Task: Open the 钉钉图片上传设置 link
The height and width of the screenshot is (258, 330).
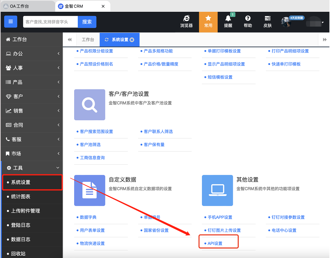Action: pyautogui.click(x=224, y=230)
